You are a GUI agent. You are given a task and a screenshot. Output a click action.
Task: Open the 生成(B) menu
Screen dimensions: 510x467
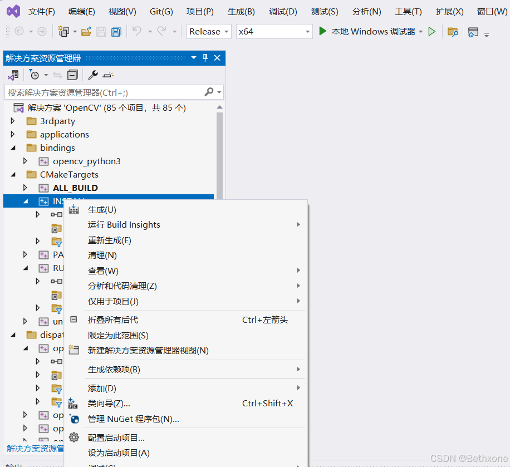pos(241,12)
